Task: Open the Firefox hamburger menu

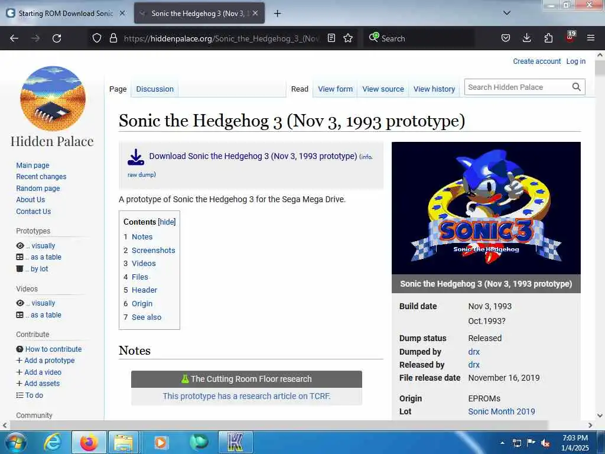Action: point(591,38)
